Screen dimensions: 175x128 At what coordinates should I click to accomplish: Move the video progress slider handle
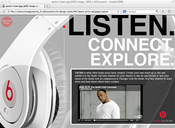click(94, 120)
